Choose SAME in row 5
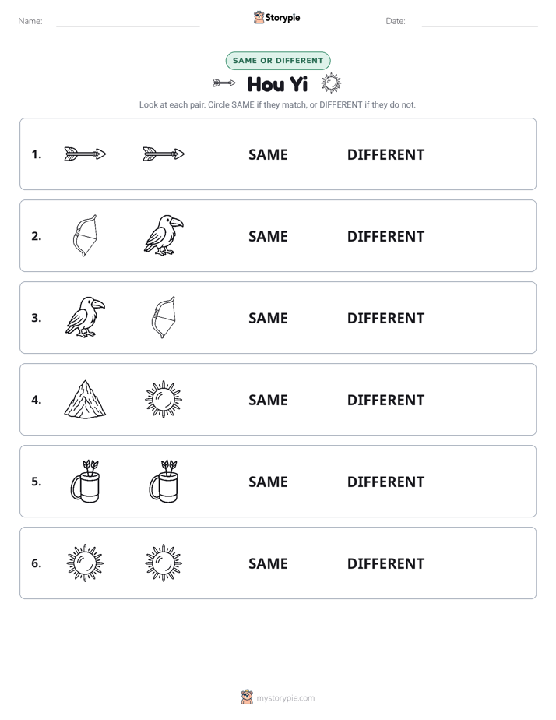Viewport: 556px width, 720px height. (x=268, y=482)
